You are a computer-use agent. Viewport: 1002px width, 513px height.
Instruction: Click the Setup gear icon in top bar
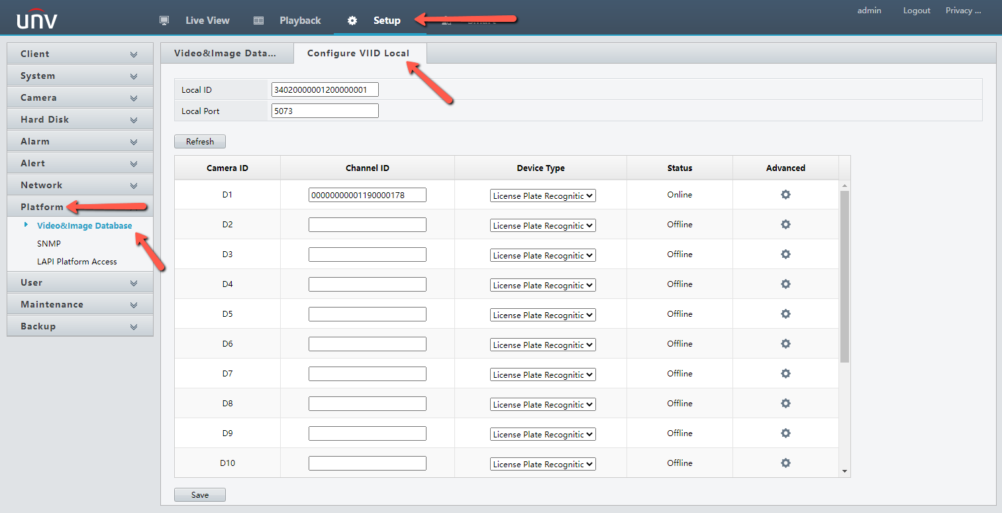point(352,21)
